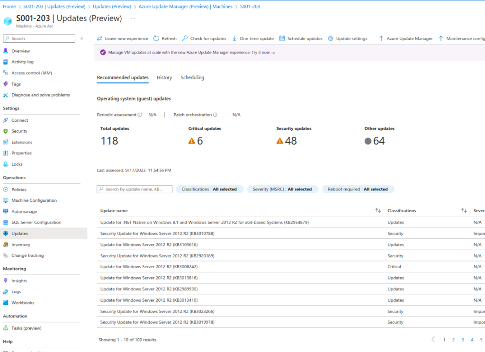Show Periodic assessment info tooltip icon
The image size is (485, 352).
coord(140,115)
